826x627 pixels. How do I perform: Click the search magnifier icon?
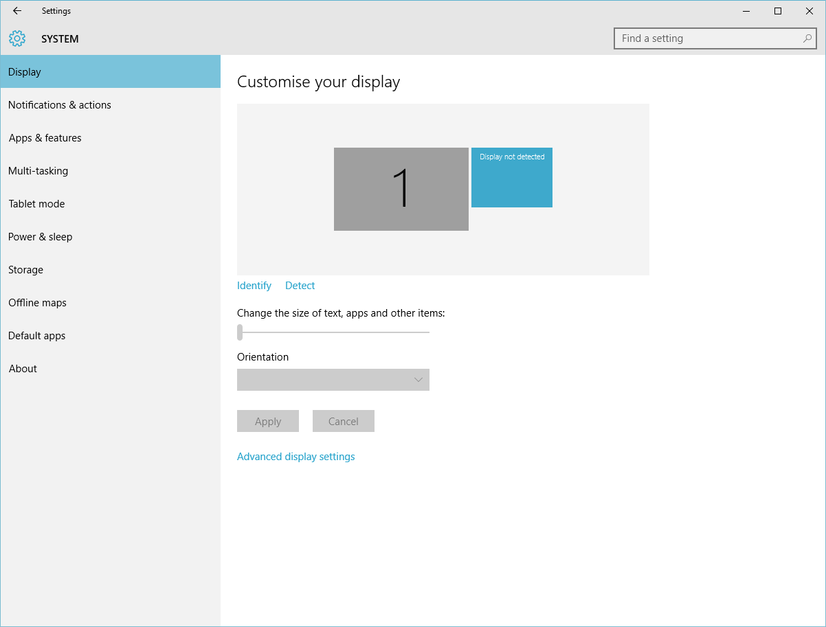coord(807,38)
